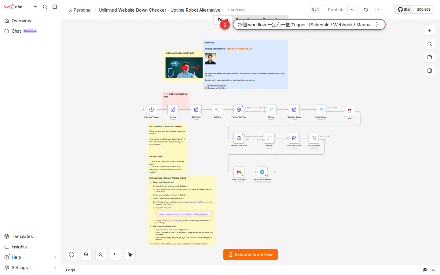Collapse the sidebar with the panel icon
The height and width of the screenshot is (275, 440).
(x=55, y=7)
